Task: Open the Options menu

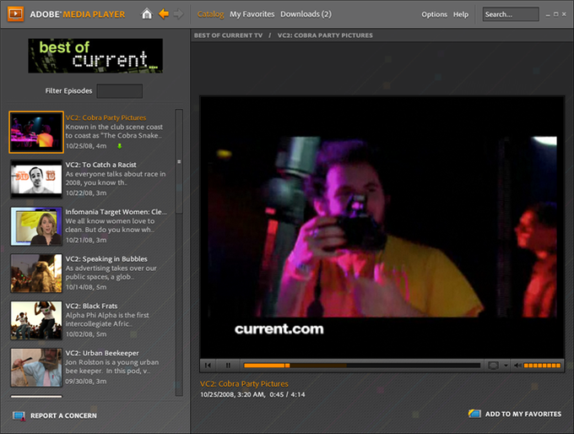Action: point(434,14)
